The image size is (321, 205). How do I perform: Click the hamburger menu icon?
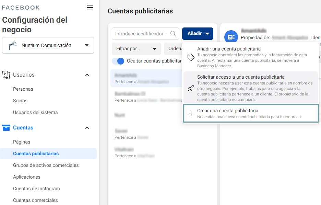[x=90, y=8]
